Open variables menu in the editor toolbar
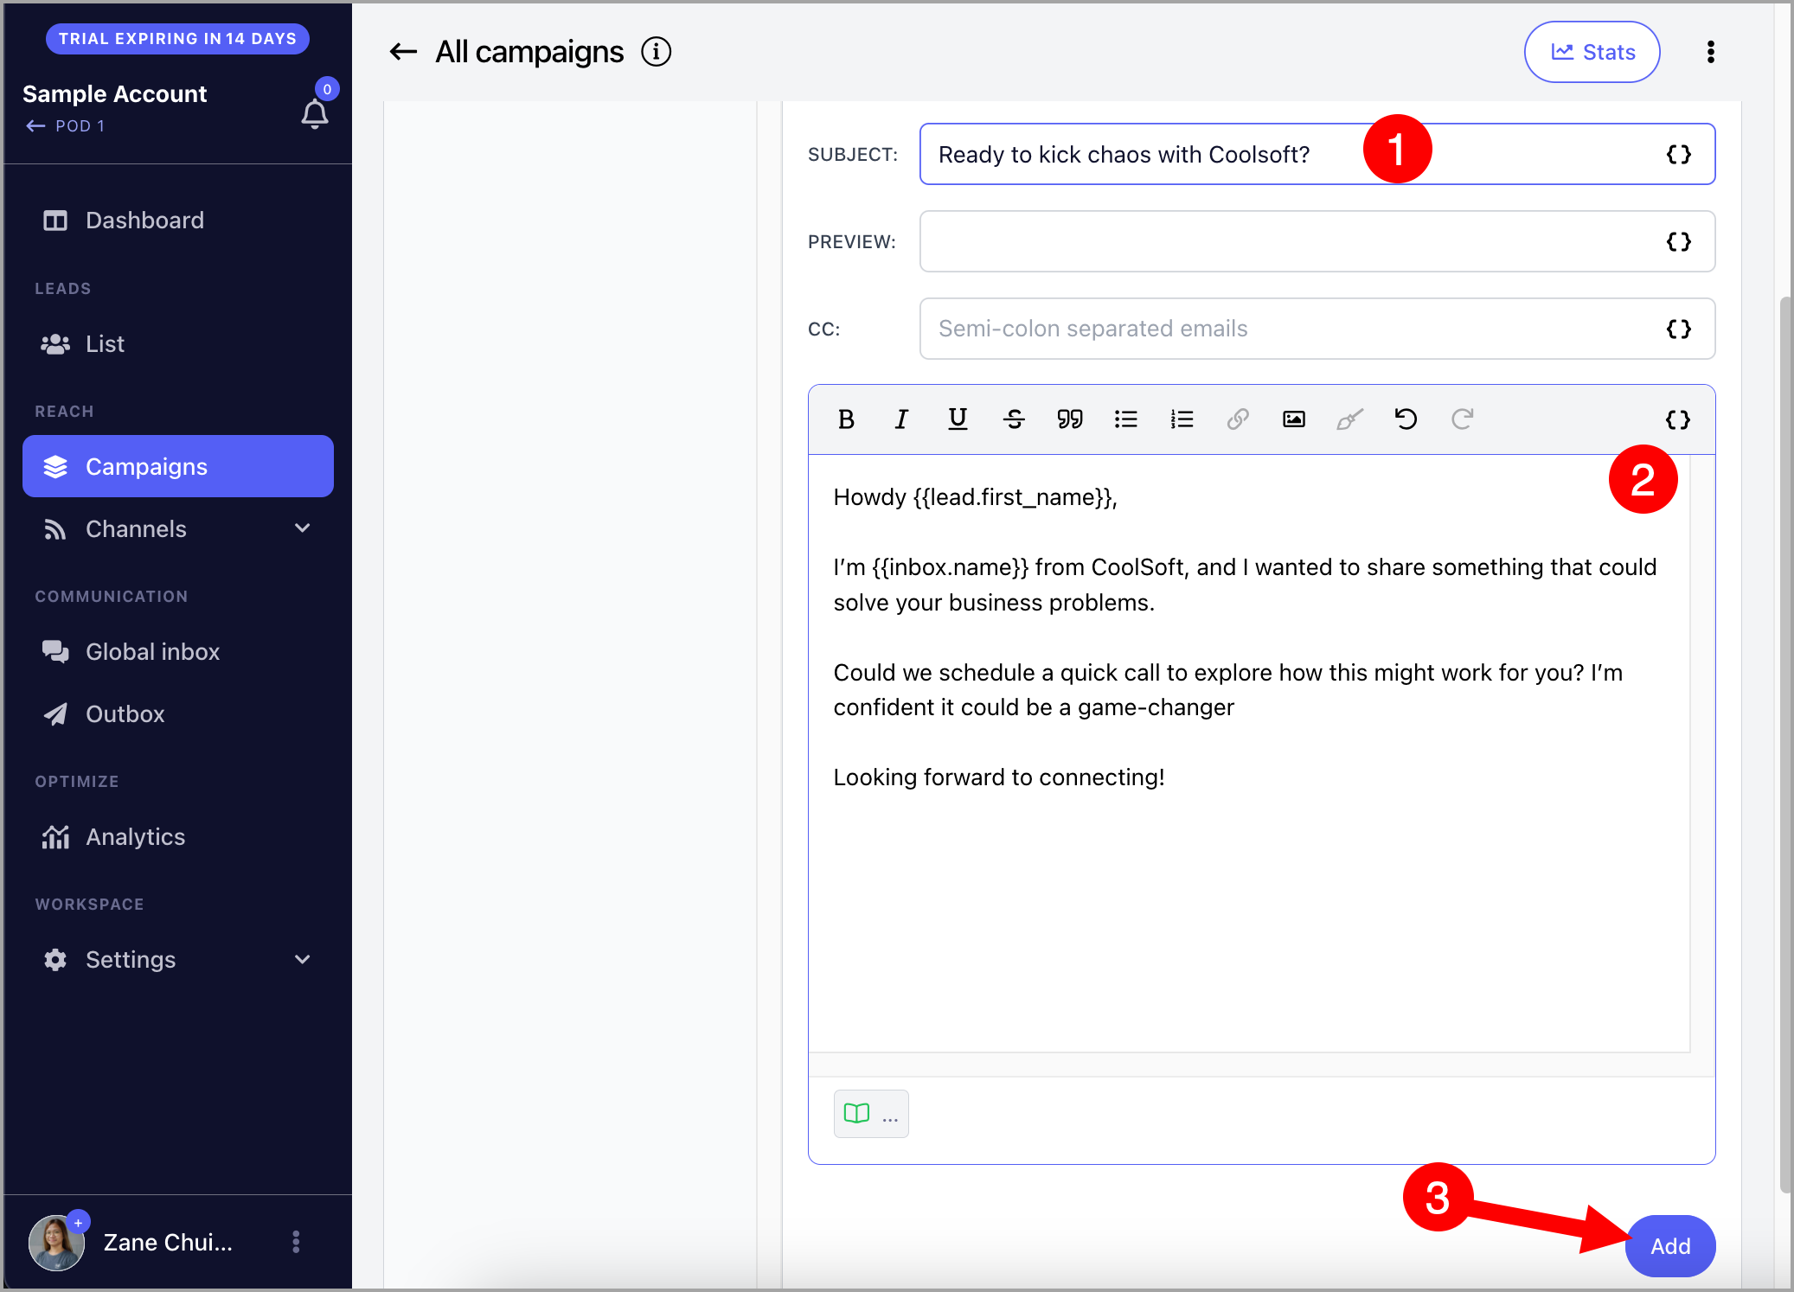1794x1292 pixels. click(1678, 419)
